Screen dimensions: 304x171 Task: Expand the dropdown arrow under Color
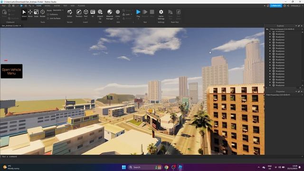118,19
